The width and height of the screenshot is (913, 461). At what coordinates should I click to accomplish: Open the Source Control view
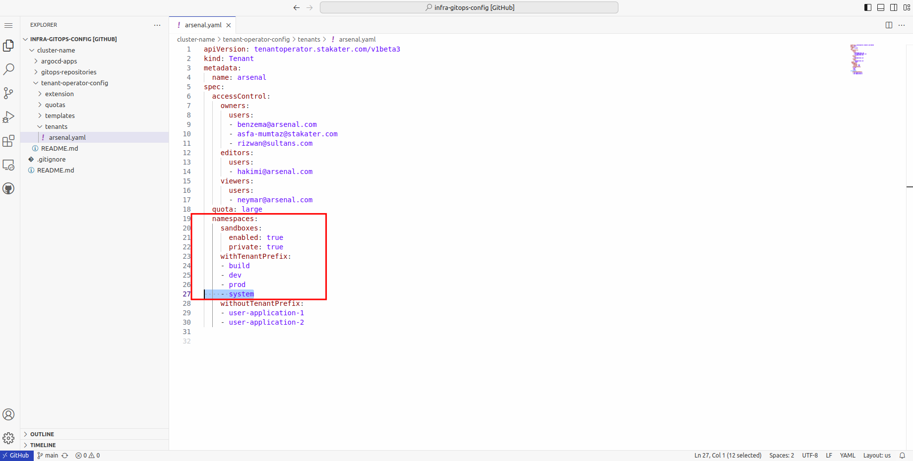8,93
